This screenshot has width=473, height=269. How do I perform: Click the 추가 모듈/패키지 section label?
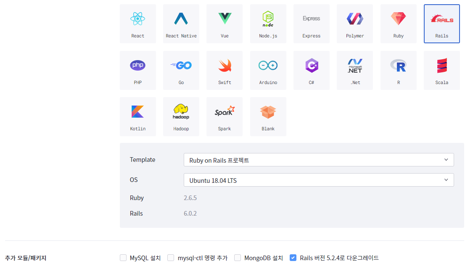pyautogui.click(x=26, y=258)
